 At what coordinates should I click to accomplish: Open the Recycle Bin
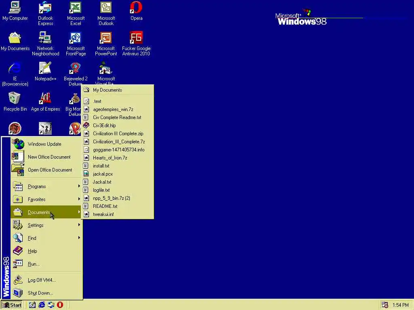click(x=15, y=101)
